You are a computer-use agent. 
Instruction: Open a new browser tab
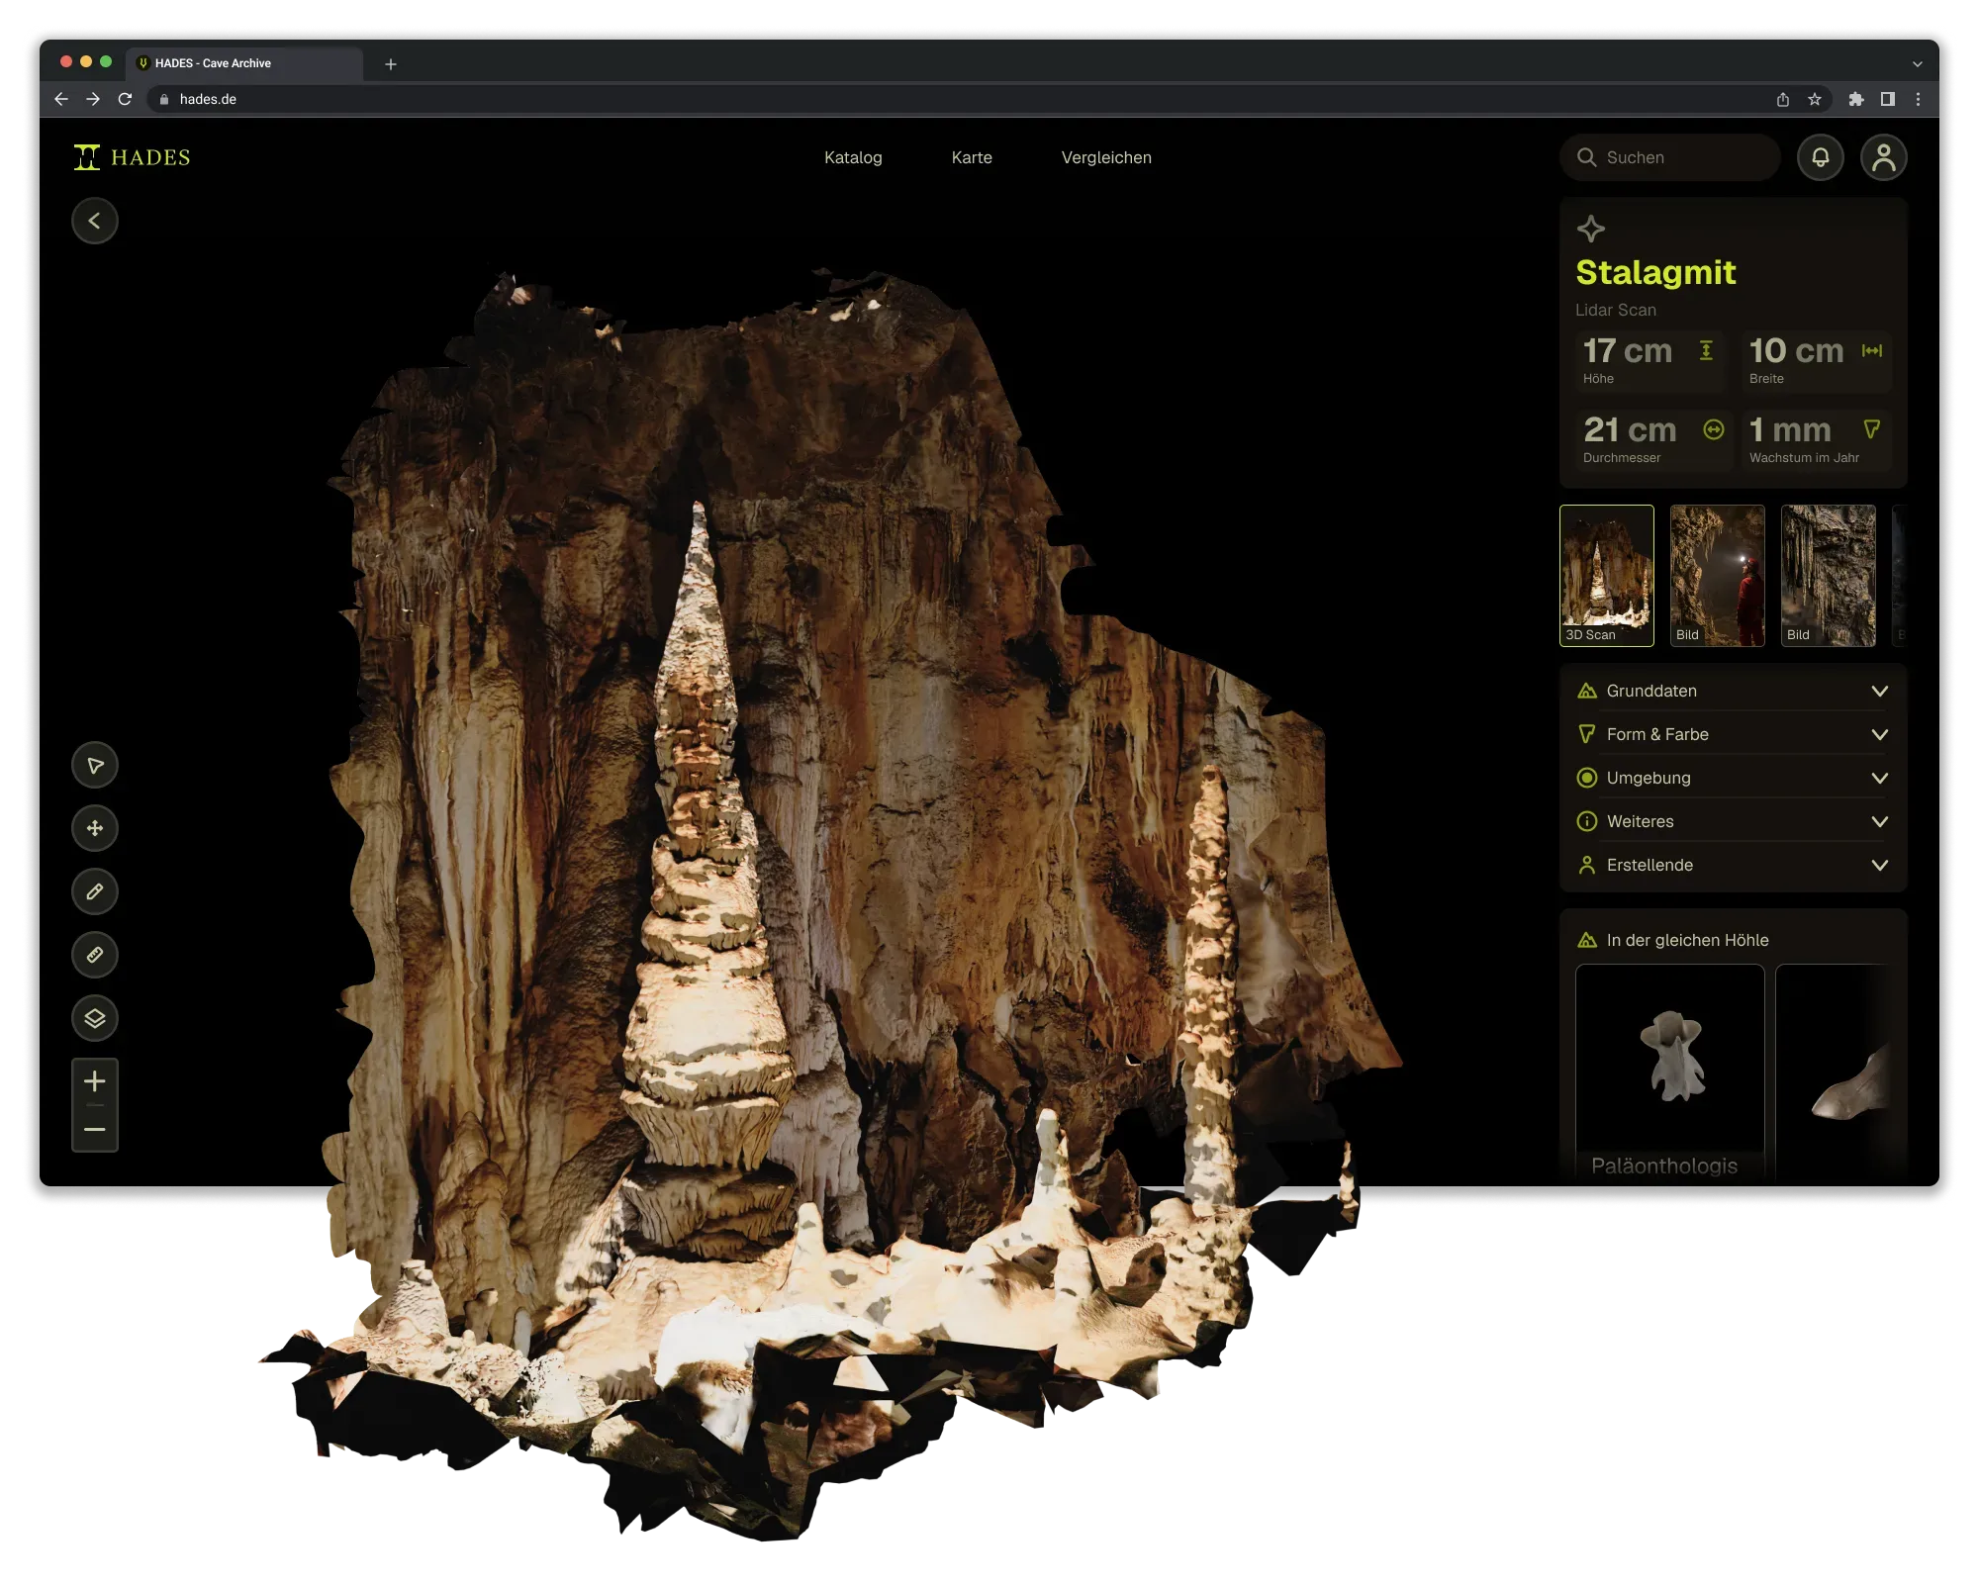tap(391, 63)
